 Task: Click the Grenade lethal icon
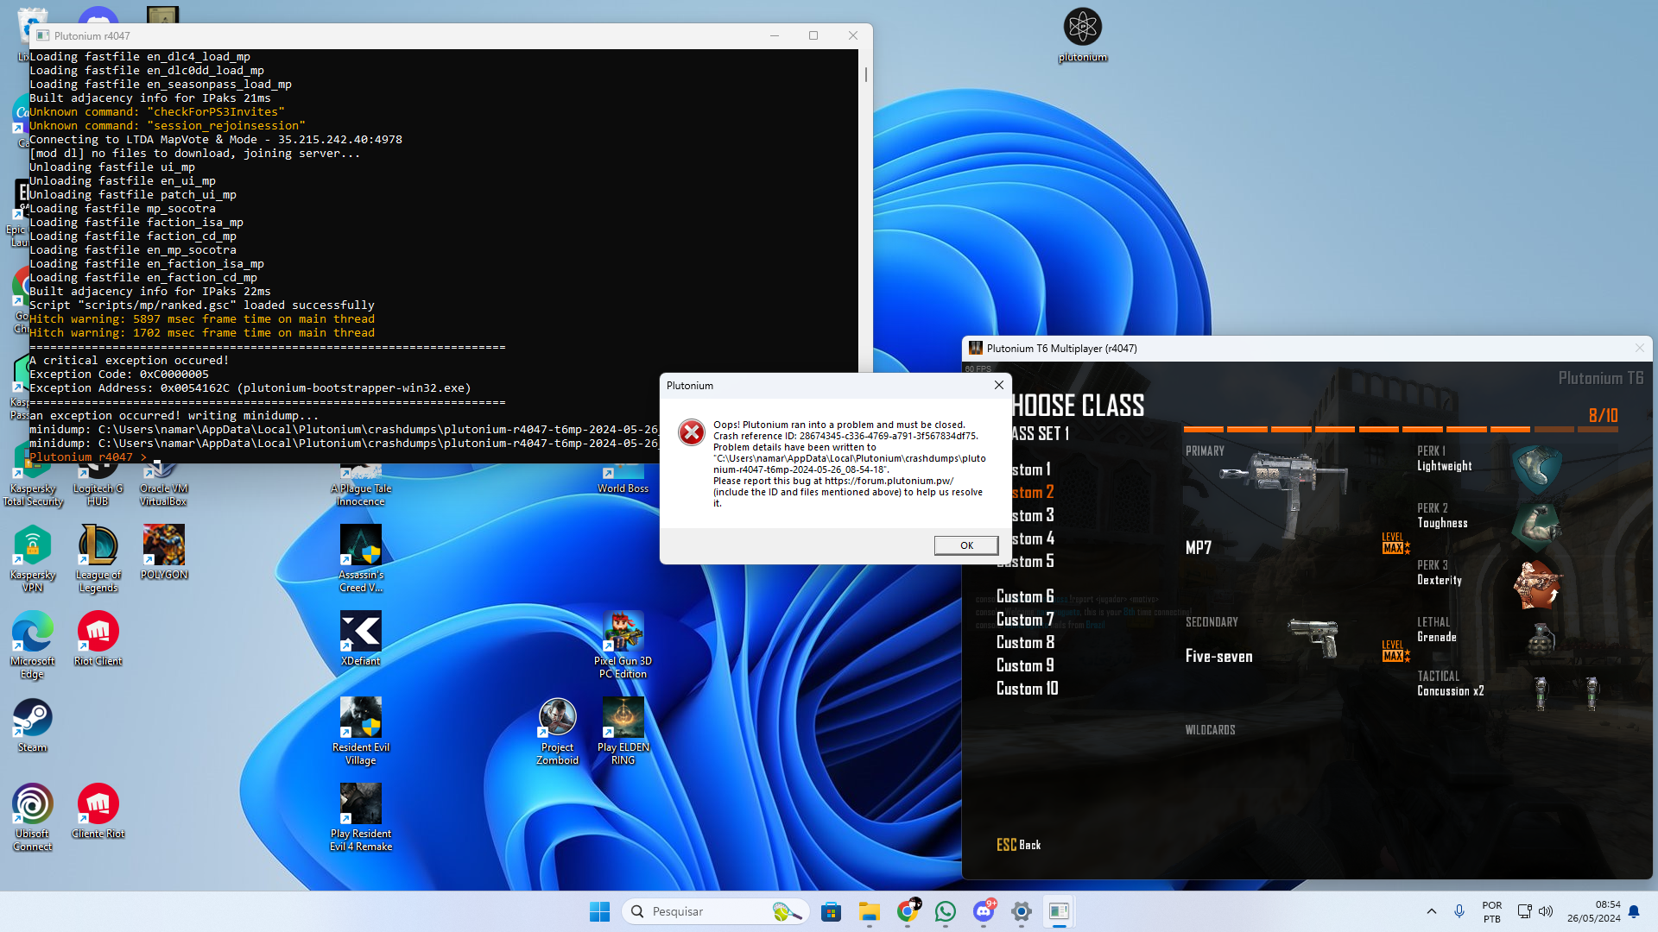1541,639
